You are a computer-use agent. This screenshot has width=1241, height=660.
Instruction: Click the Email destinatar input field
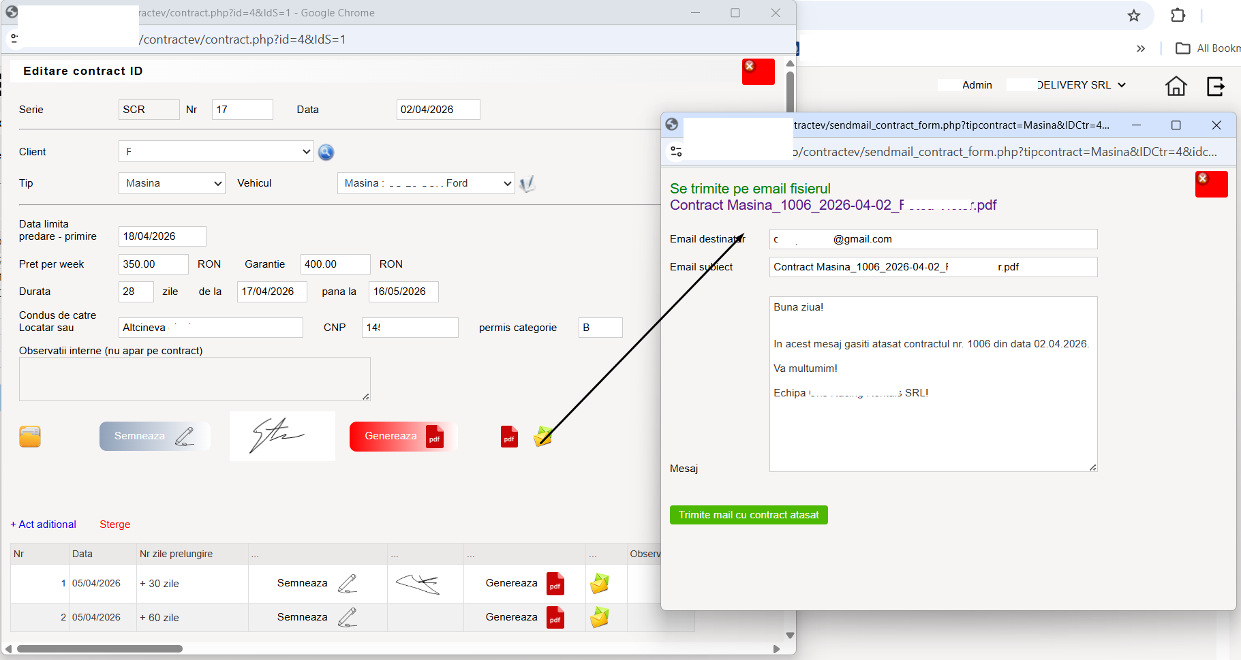(933, 239)
